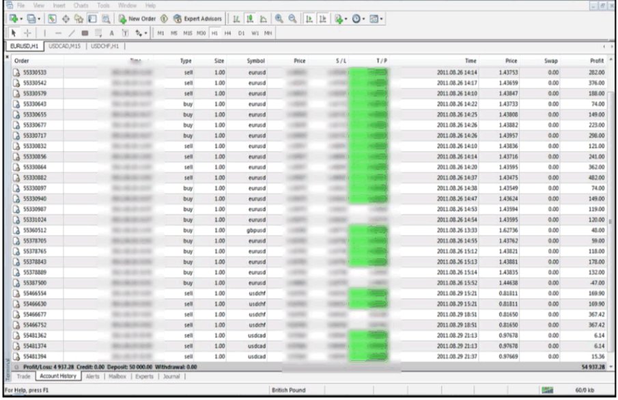Open the Trade terminal tab

point(23,376)
